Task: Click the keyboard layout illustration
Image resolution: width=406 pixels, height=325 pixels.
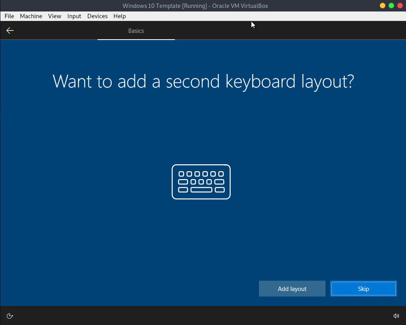Action: tap(201, 182)
